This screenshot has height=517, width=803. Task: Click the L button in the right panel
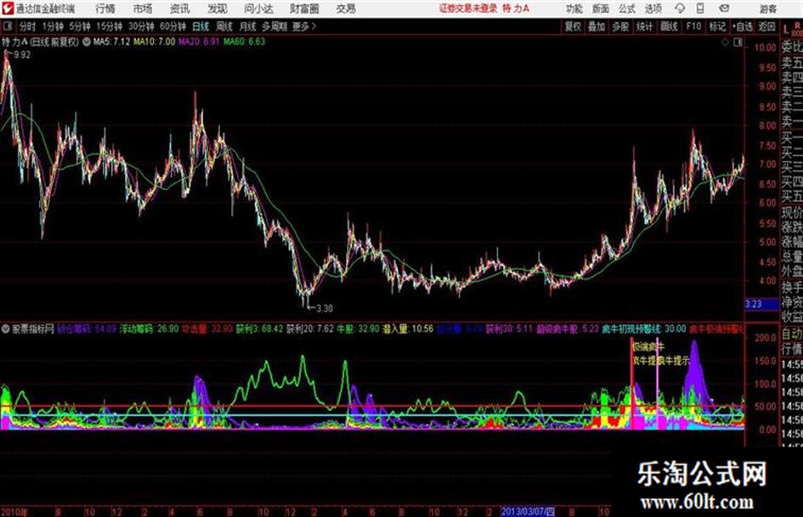786,31
